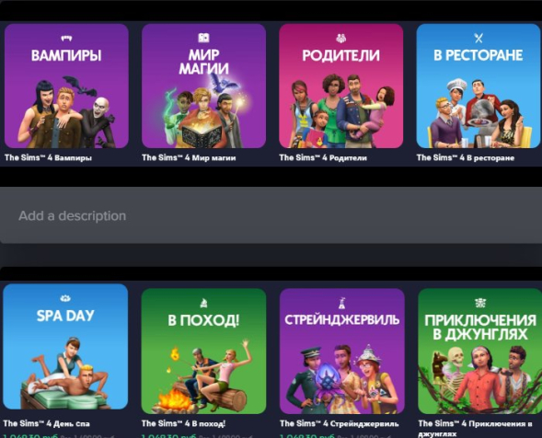The height and width of the screenshot is (438, 542).
Task: Click the family icon above РОДИТЕЛИ
Action: [x=340, y=38]
